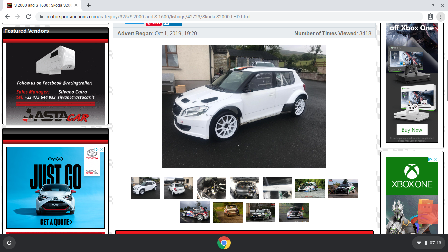Open the launcher circle button
The height and width of the screenshot is (252, 448).
9,243
